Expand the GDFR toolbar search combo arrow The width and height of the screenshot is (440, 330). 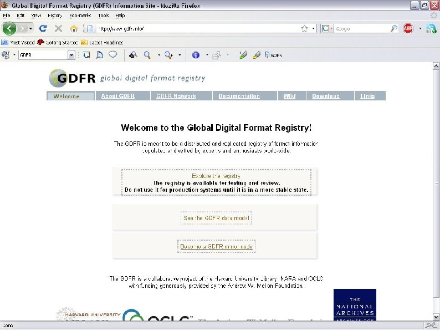71,55
